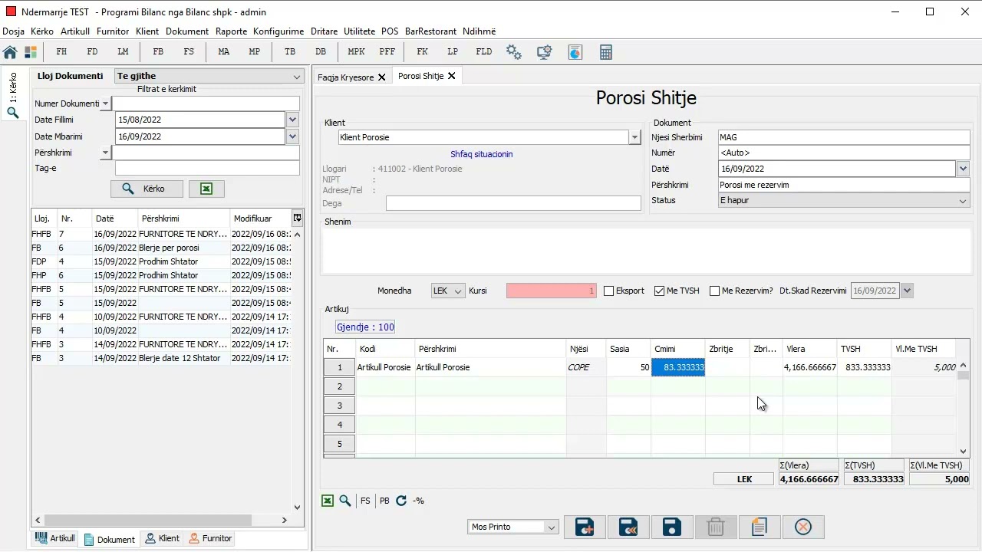The width and height of the screenshot is (982, 552).
Task: Expand the Klient Porosie combo box
Action: tap(634, 137)
